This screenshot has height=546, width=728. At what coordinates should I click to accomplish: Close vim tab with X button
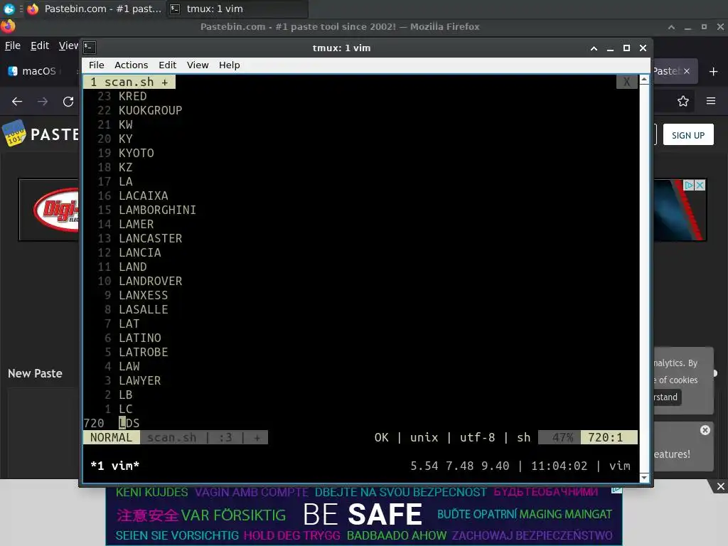point(627,82)
